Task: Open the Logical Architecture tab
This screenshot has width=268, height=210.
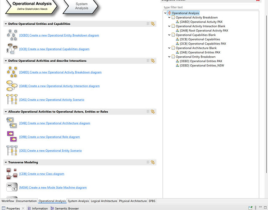Action: (x=104, y=201)
